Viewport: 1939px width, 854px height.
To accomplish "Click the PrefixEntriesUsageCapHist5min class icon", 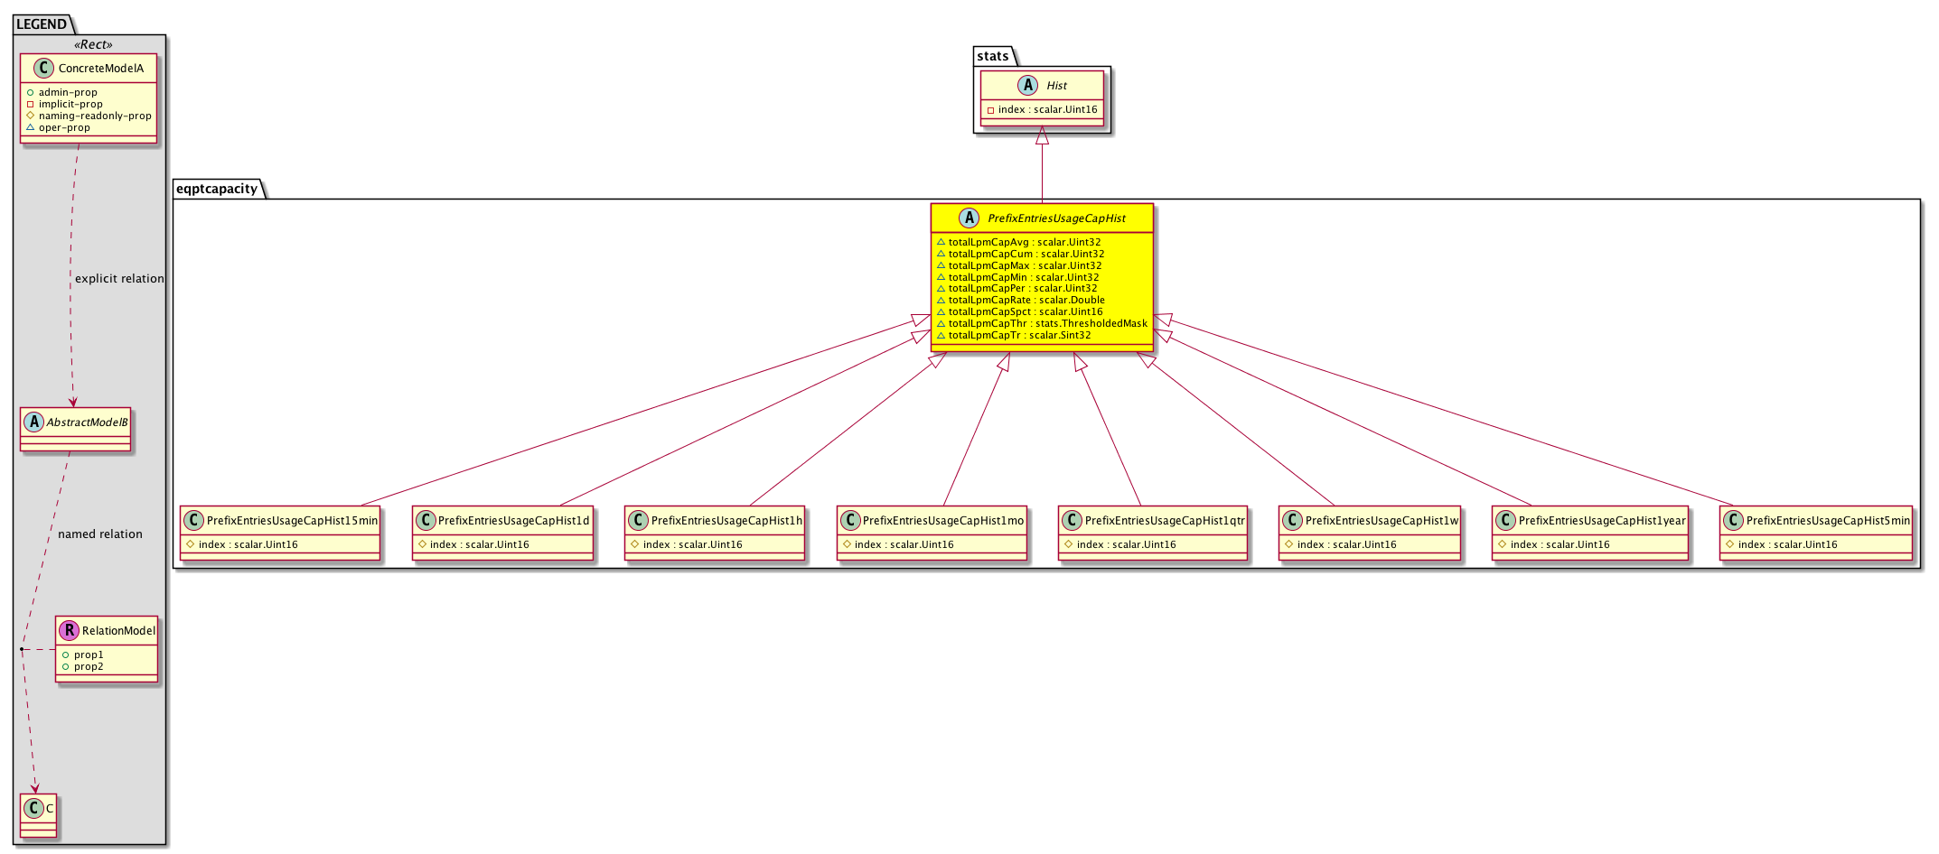I will 1733,521.
